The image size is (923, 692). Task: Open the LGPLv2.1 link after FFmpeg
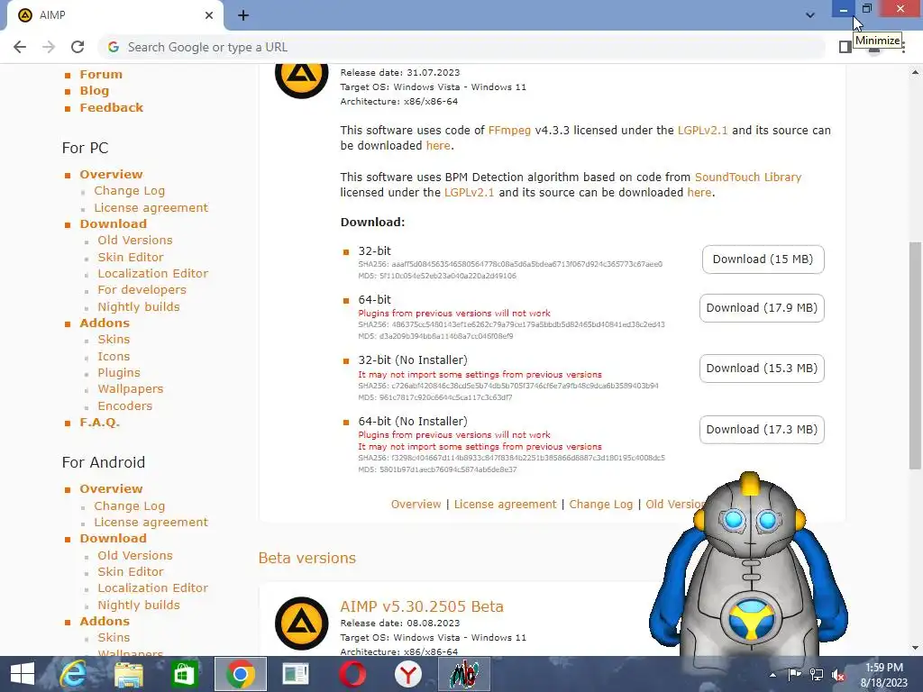pos(702,130)
